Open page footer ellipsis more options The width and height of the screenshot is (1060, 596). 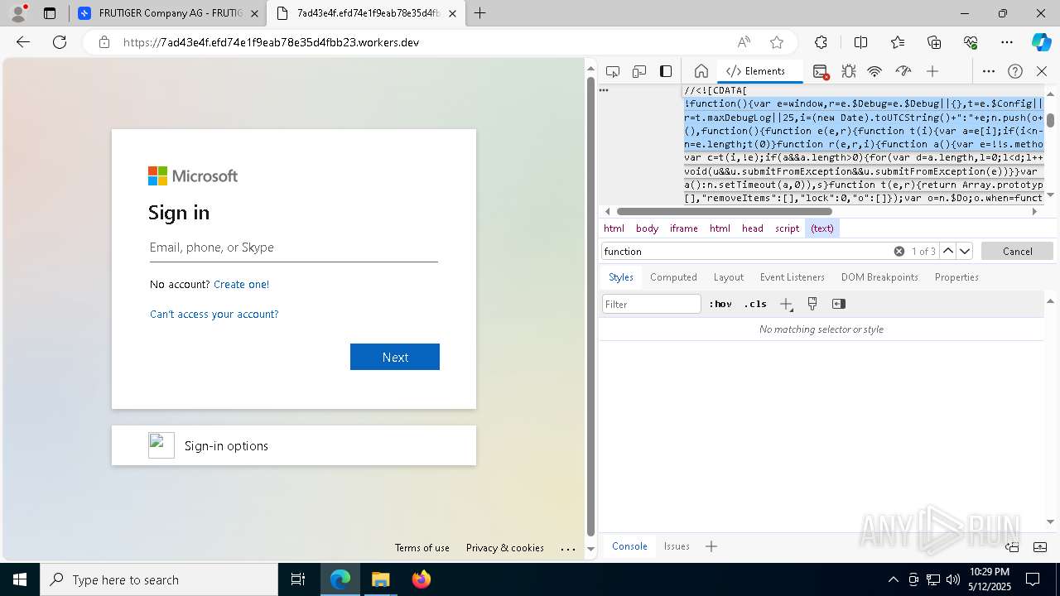(x=568, y=548)
